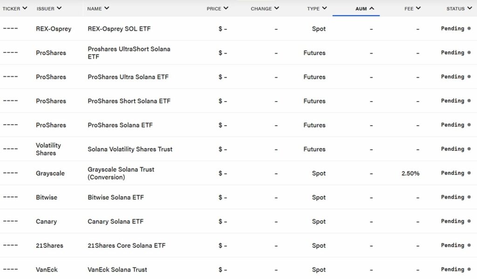This screenshot has width=477, height=279.
Task: Select the Grayscale Solana Trust (Conversion) name
Action: pyautogui.click(x=121, y=173)
